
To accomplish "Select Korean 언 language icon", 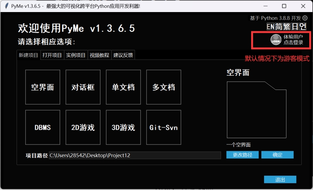I will coord(302,26).
